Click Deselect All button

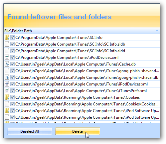click(30, 131)
